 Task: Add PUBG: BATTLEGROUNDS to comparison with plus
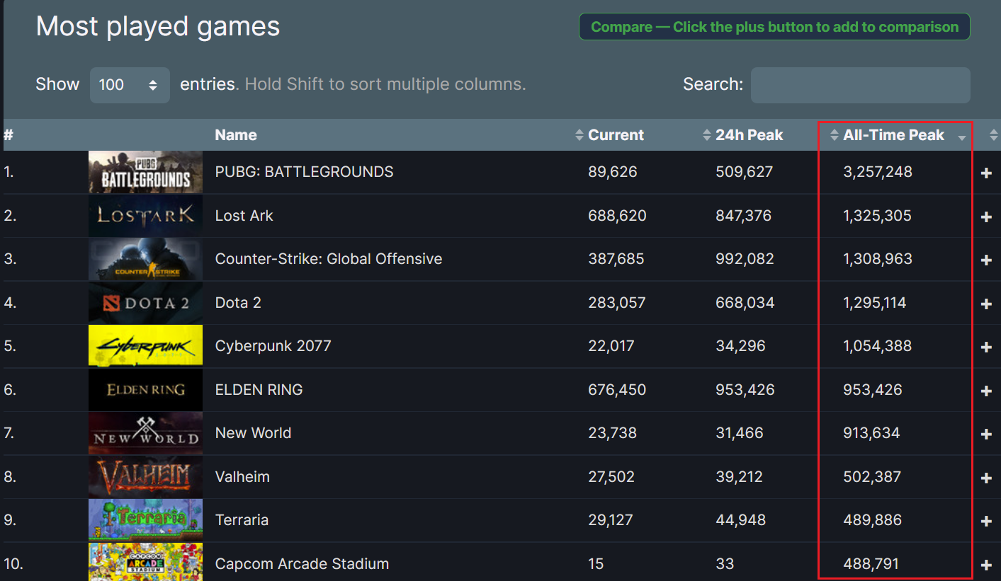coord(986,173)
